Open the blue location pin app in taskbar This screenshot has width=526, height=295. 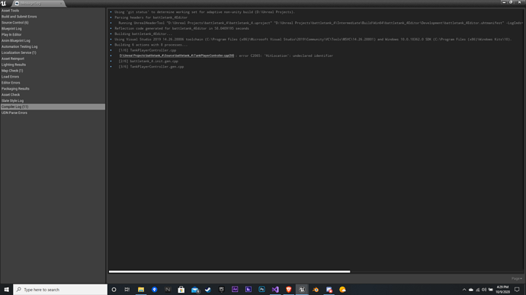(x=154, y=290)
